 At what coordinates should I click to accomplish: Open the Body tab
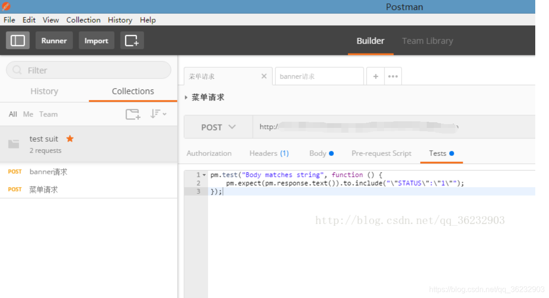coord(321,153)
